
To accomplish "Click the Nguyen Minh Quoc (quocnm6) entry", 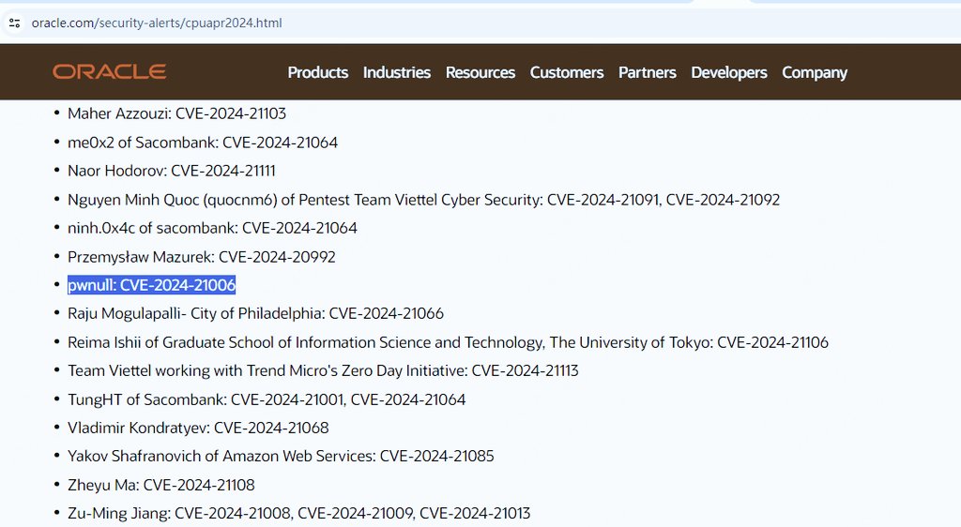I will point(423,200).
